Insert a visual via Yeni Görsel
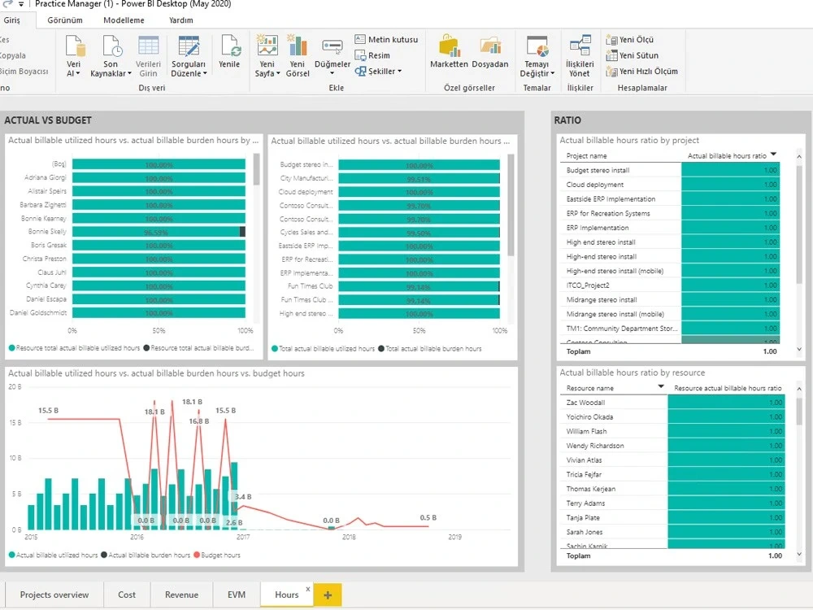The height and width of the screenshot is (610, 813). 297,55
